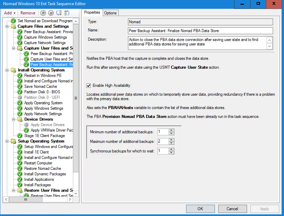Image resolution: width=284 pixels, height=216 pixels.
Task: Click the Setup Operating System folder icon
Action: 13,141
